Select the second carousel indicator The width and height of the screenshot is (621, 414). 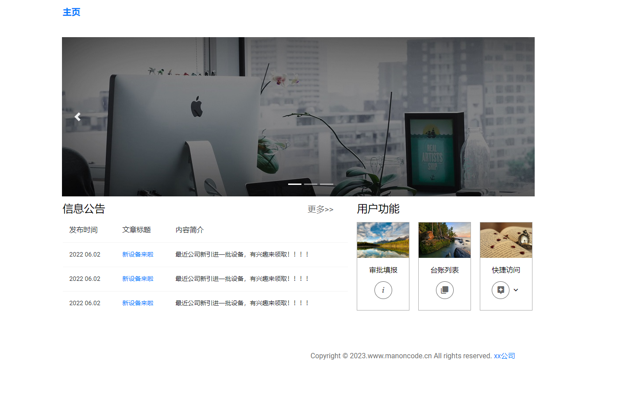click(x=311, y=184)
